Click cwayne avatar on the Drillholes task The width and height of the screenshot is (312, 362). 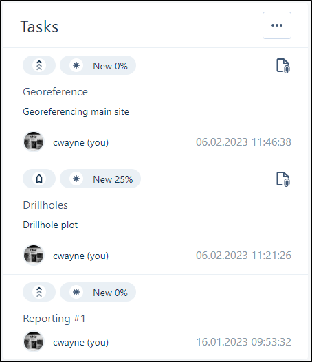pyautogui.click(x=34, y=255)
